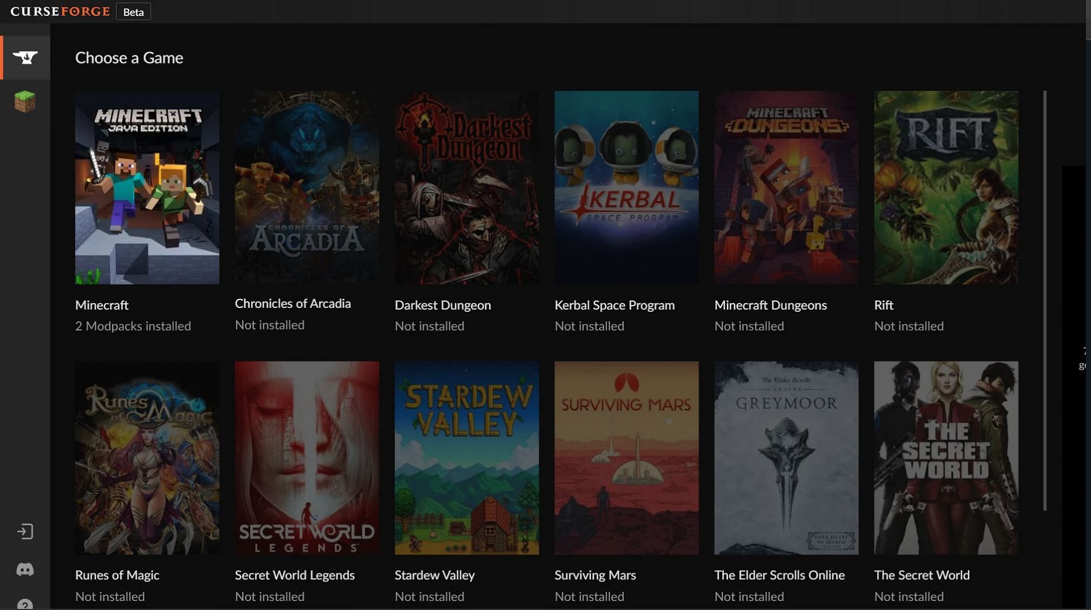Viewport: 1091px width, 610px height.
Task: Click the 'Choose a Game' heading
Action: pos(129,57)
